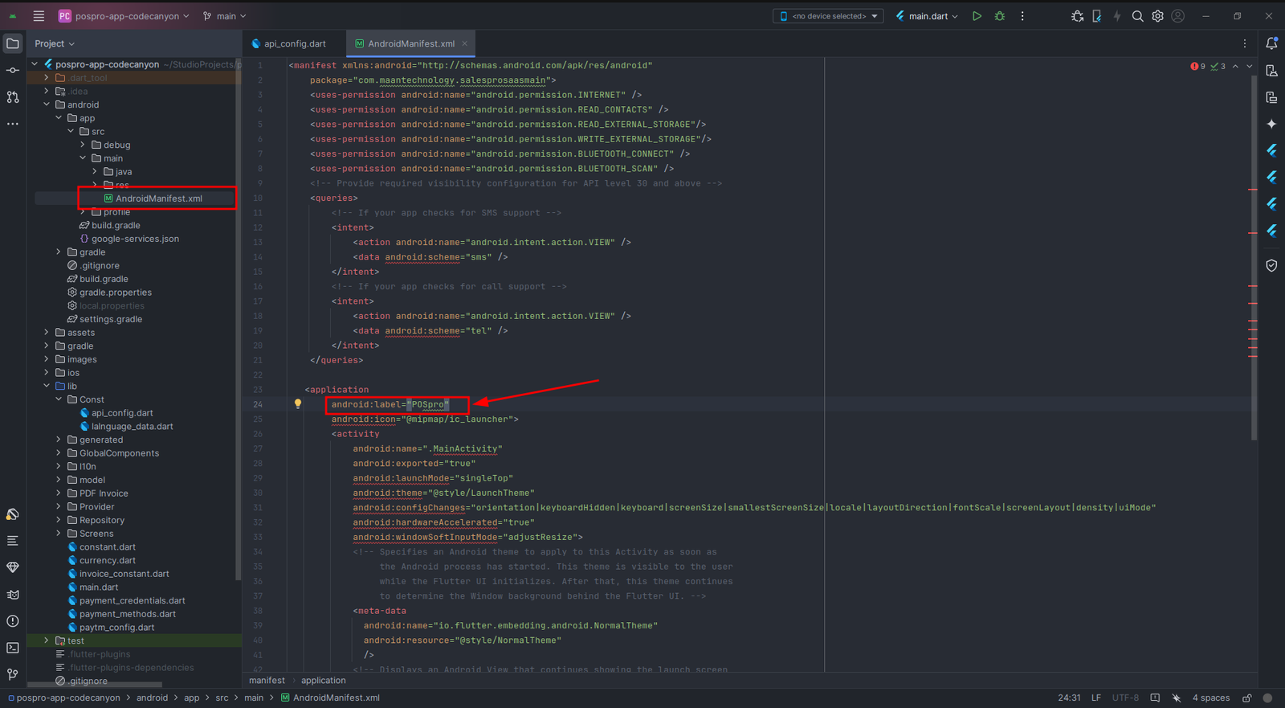The height and width of the screenshot is (708, 1285).
Task: Click the yellow lightbulb intention icon
Action: (298, 404)
